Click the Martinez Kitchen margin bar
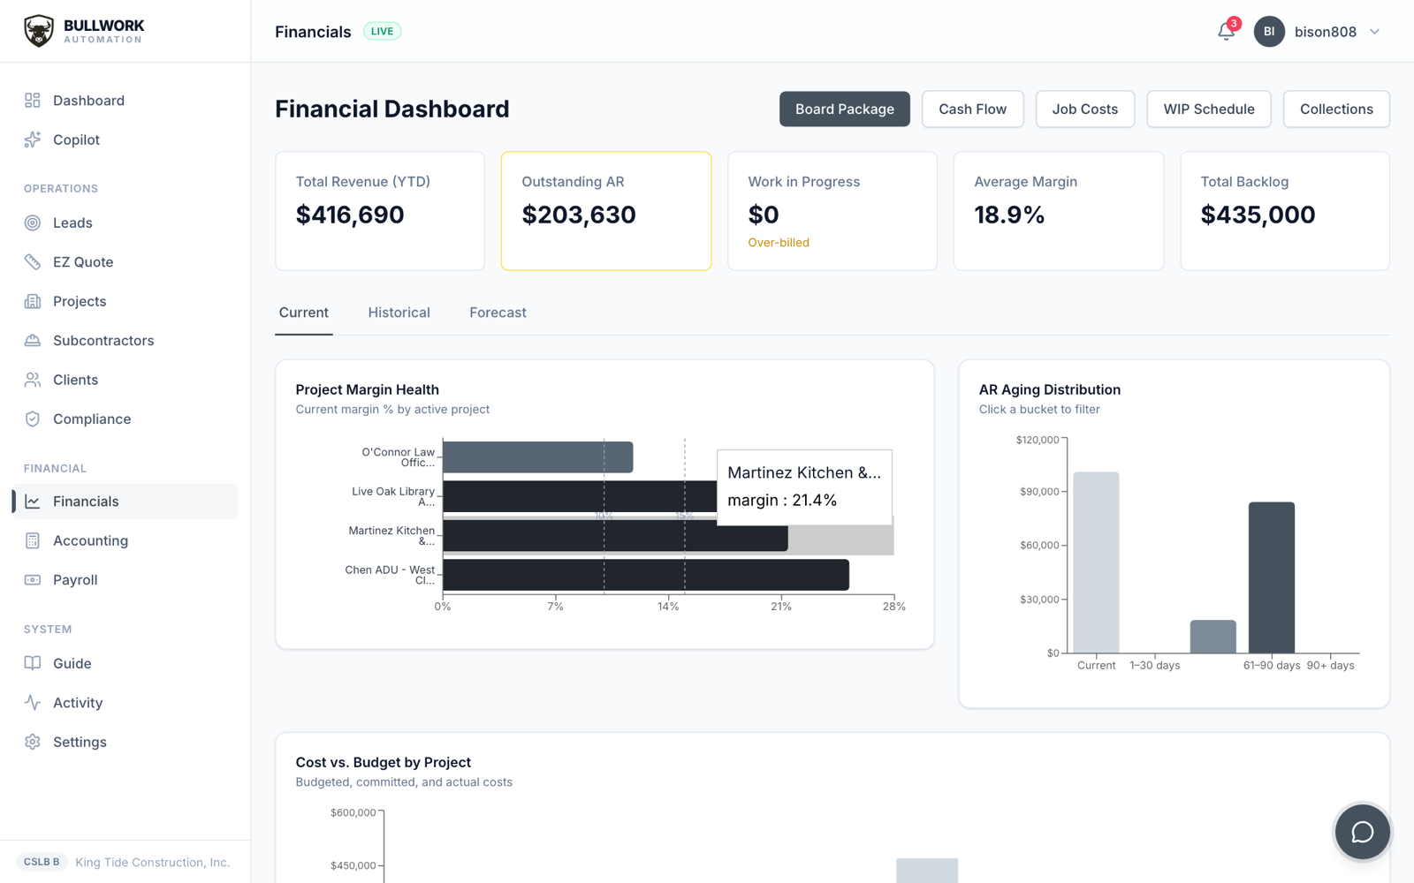This screenshot has height=883, width=1414. (x=615, y=536)
